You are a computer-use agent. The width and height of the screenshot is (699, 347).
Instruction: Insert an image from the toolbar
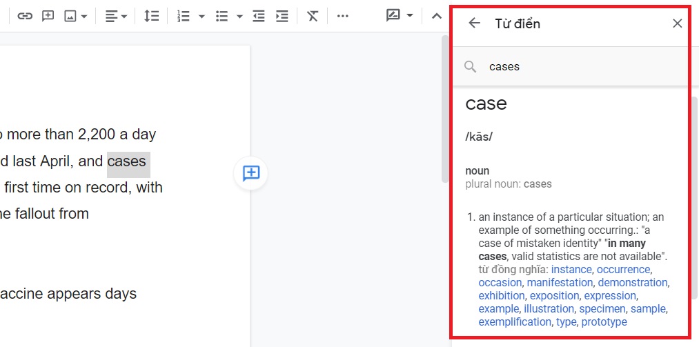70,16
